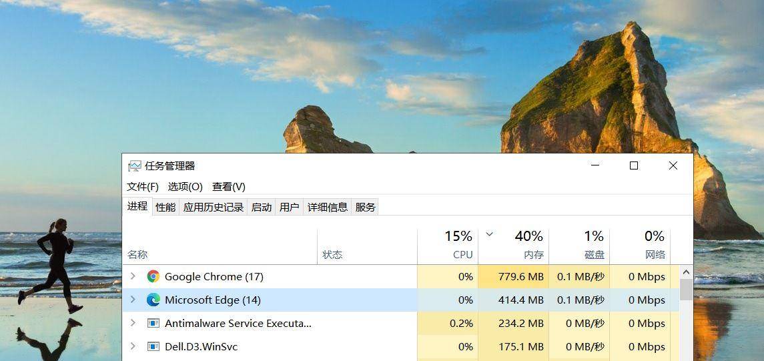Expand the Microsoft Edge process group

(133, 300)
